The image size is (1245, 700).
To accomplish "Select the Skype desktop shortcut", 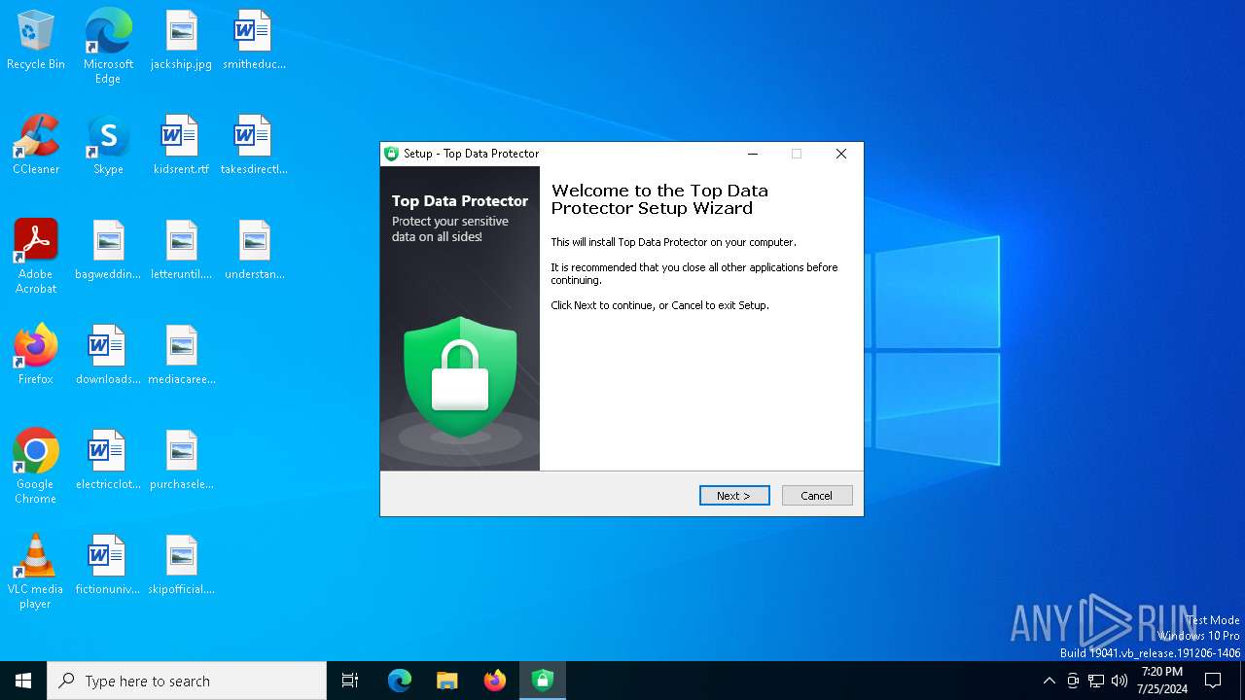I will point(108,146).
